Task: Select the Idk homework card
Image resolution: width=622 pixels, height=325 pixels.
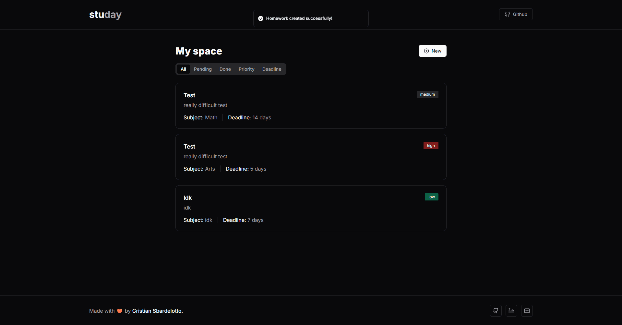Action: (311, 208)
